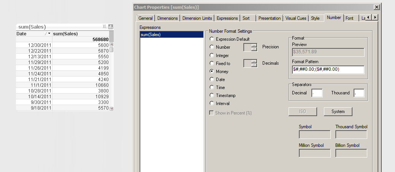Click the sales value 10660
Screen dimensions: 395x172
(81, 85)
